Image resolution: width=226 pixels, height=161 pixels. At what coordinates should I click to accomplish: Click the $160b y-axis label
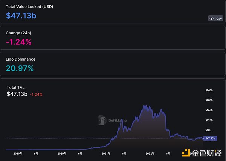click(x=209, y=110)
